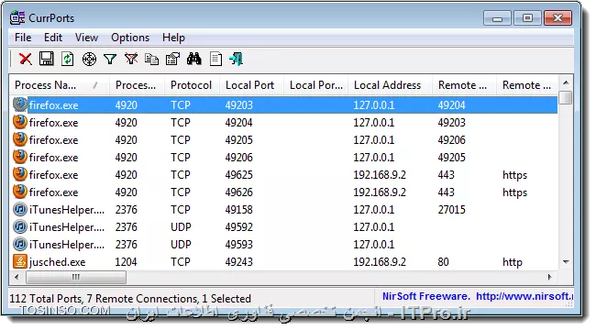The height and width of the screenshot is (330, 596).
Task: Click the 192.168.9.2 address on port 49625 row
Action: pyautogui.click(x=380, y=175)
